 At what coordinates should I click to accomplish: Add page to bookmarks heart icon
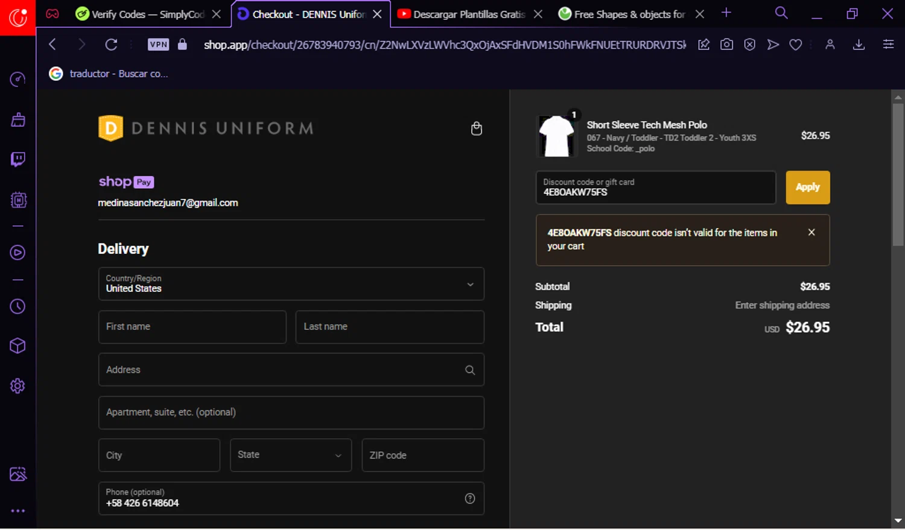796,44
